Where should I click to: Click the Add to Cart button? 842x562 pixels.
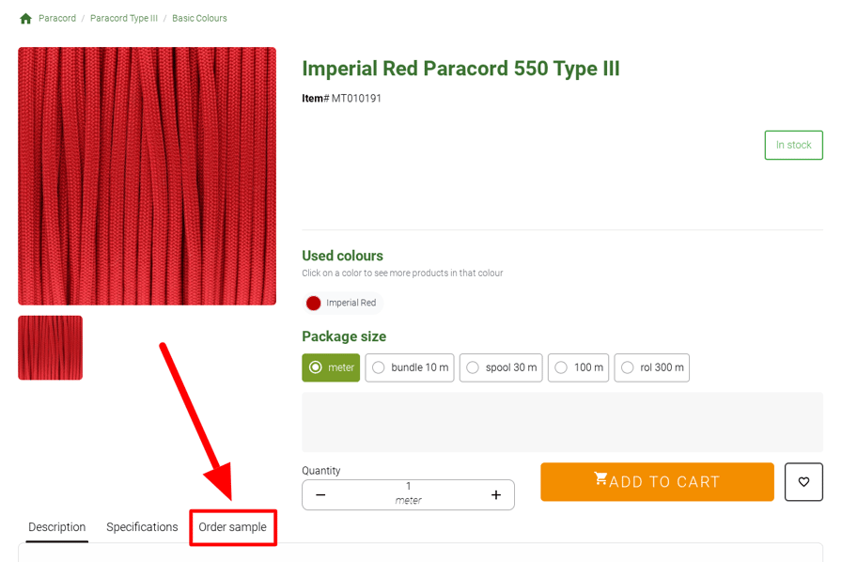(657, 482)
